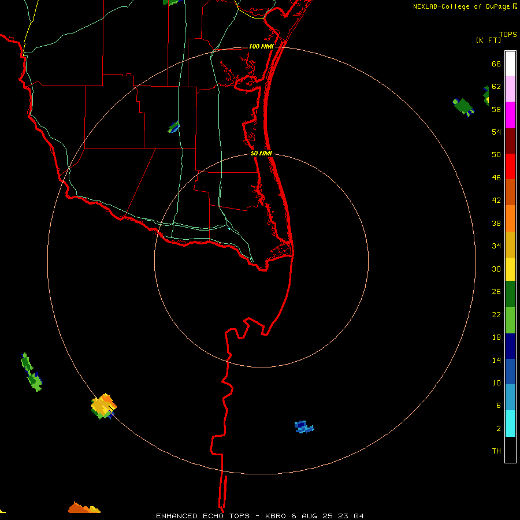520x520 pixels.
Task: Click the legend value "10"
Action: point(496,382)
